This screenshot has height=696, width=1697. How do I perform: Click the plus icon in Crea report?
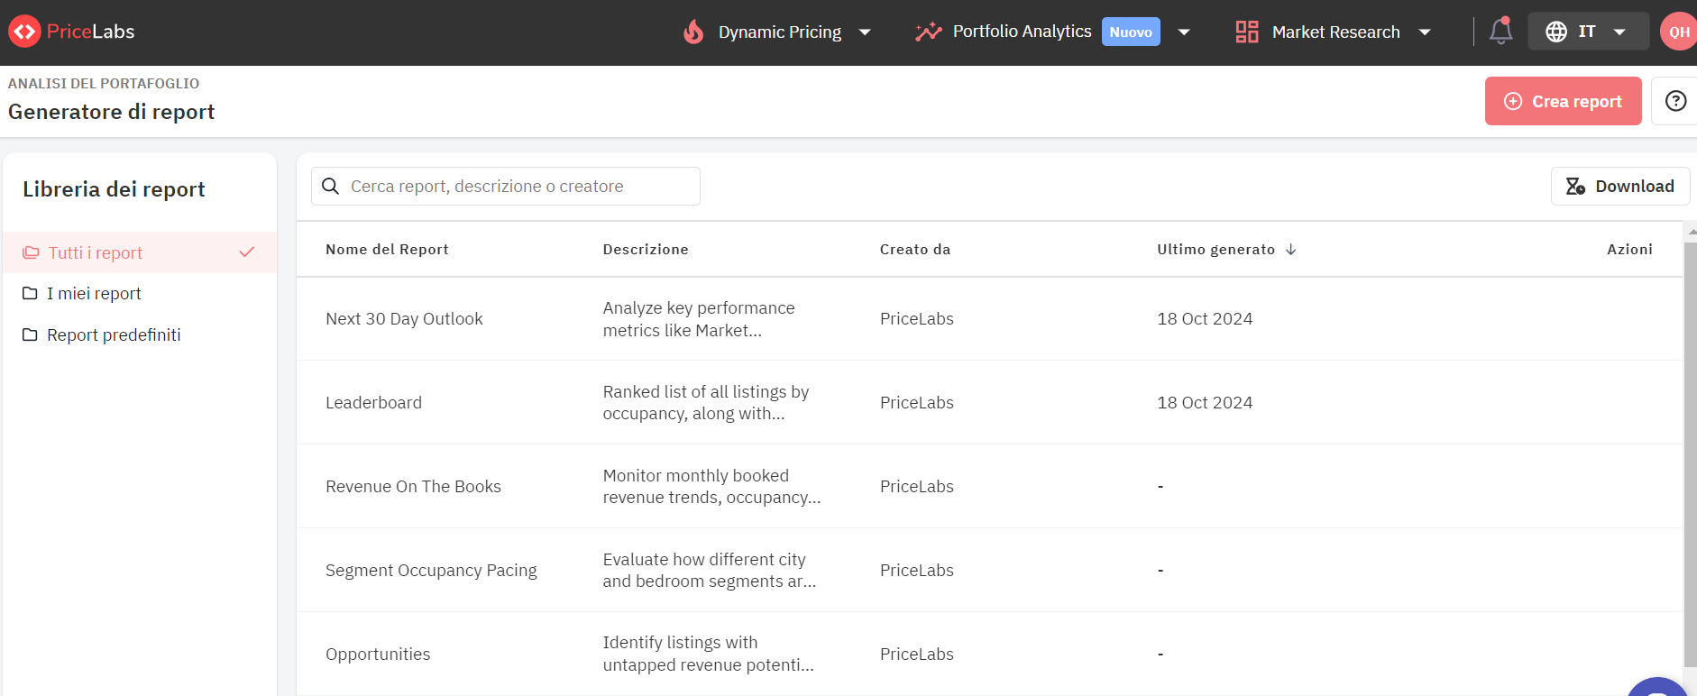(x=1513, y=102)
